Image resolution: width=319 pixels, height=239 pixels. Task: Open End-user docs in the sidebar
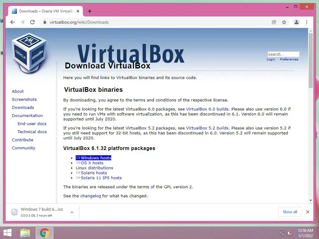click(x=32, y=124)
